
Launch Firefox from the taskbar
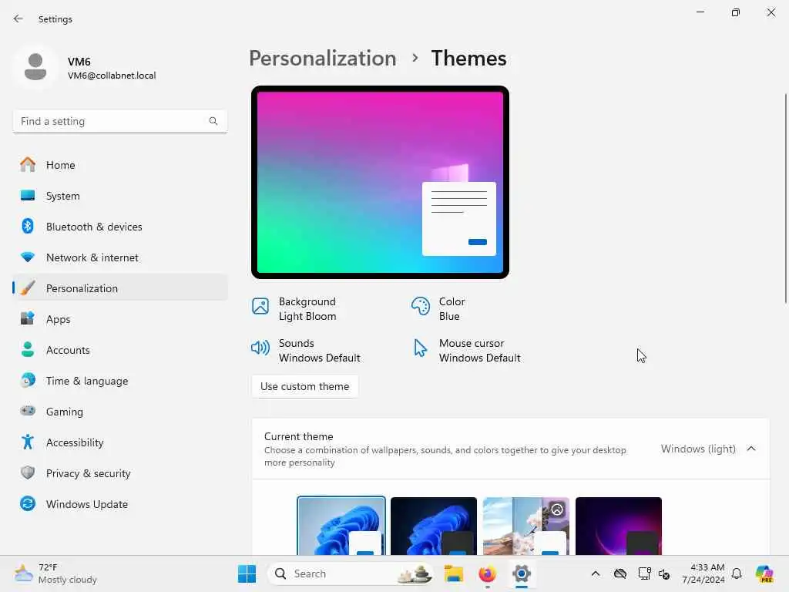click(x=487, y=573)
